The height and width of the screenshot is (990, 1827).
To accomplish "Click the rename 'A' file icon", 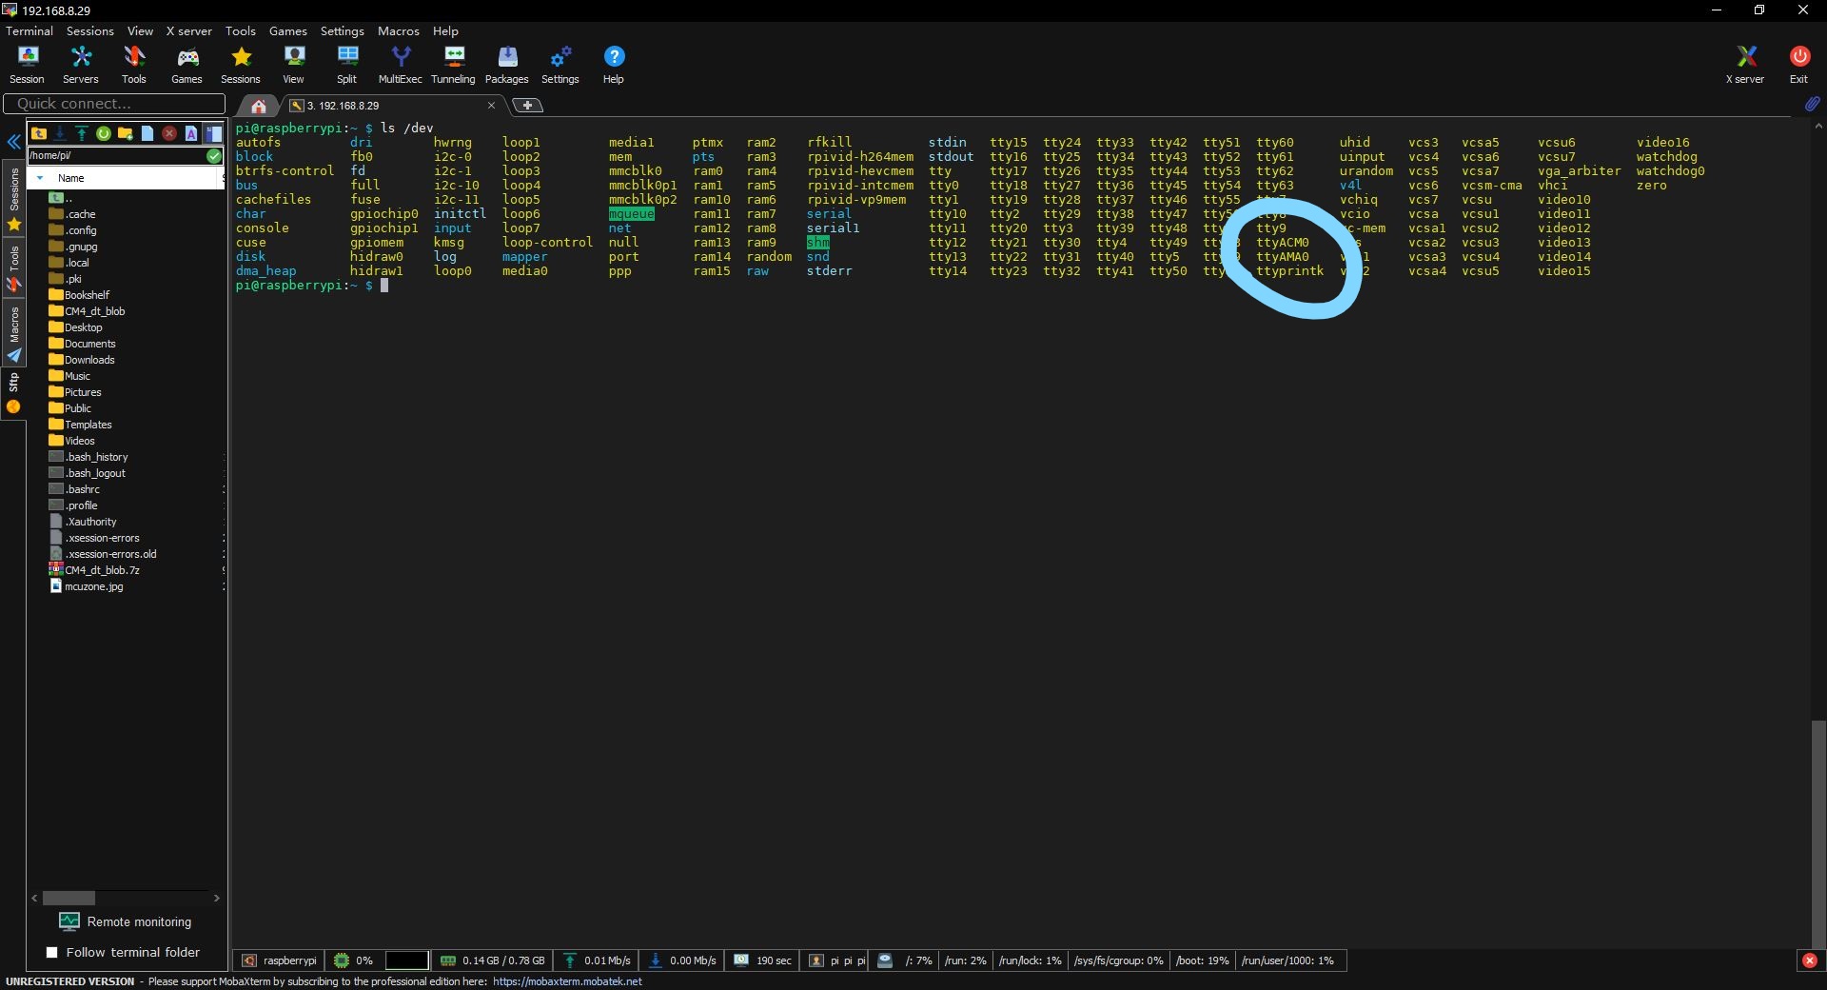I will pos(191,133).
